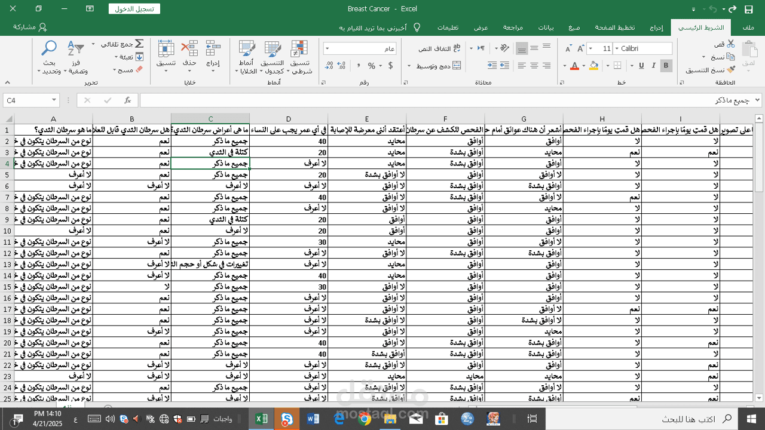
Task: Click Sort & Filter (فرز وتصفية)
Action: tap(76, 57)
